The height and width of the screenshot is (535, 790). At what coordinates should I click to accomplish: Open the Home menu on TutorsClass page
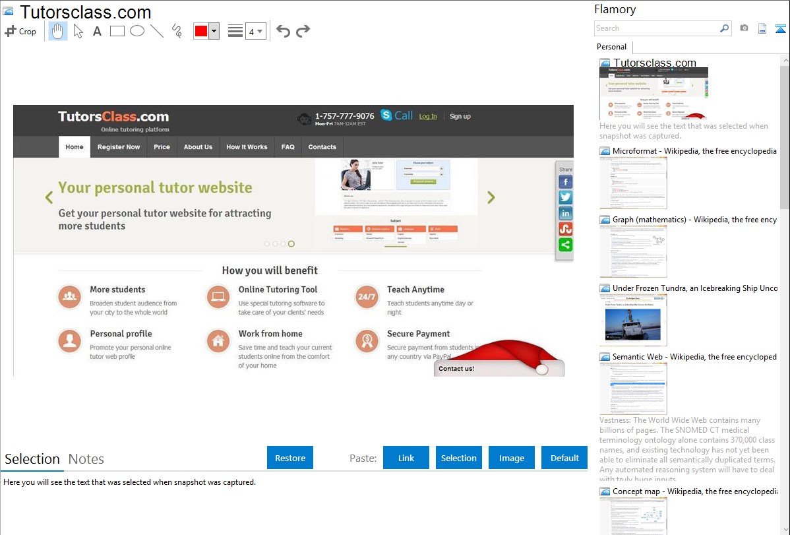pyautogui.click(x=75, y=147)
